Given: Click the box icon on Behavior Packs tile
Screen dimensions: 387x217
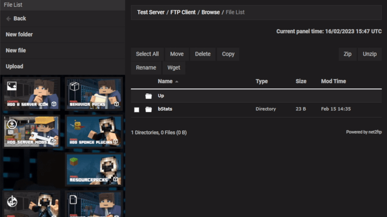Looking at the screenshot, I should [x=74, y=86].
